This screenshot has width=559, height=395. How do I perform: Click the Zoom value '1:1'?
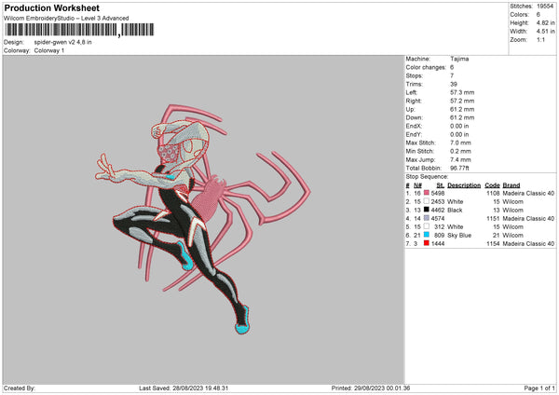[x=540, y=39]
